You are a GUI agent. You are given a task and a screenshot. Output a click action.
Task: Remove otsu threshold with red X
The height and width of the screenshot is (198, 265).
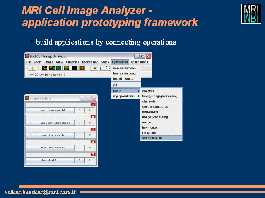pyautogui.click(x=93, y=142)
